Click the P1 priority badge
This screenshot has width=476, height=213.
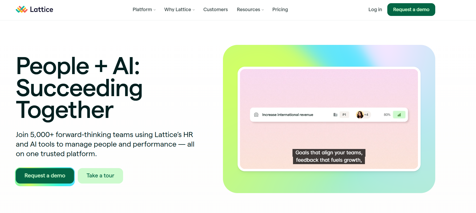tap(344, 115)
